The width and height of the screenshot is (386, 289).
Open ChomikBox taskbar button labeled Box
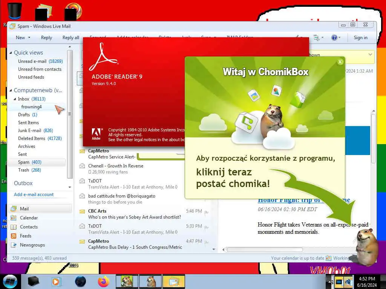tap(127, 281)
